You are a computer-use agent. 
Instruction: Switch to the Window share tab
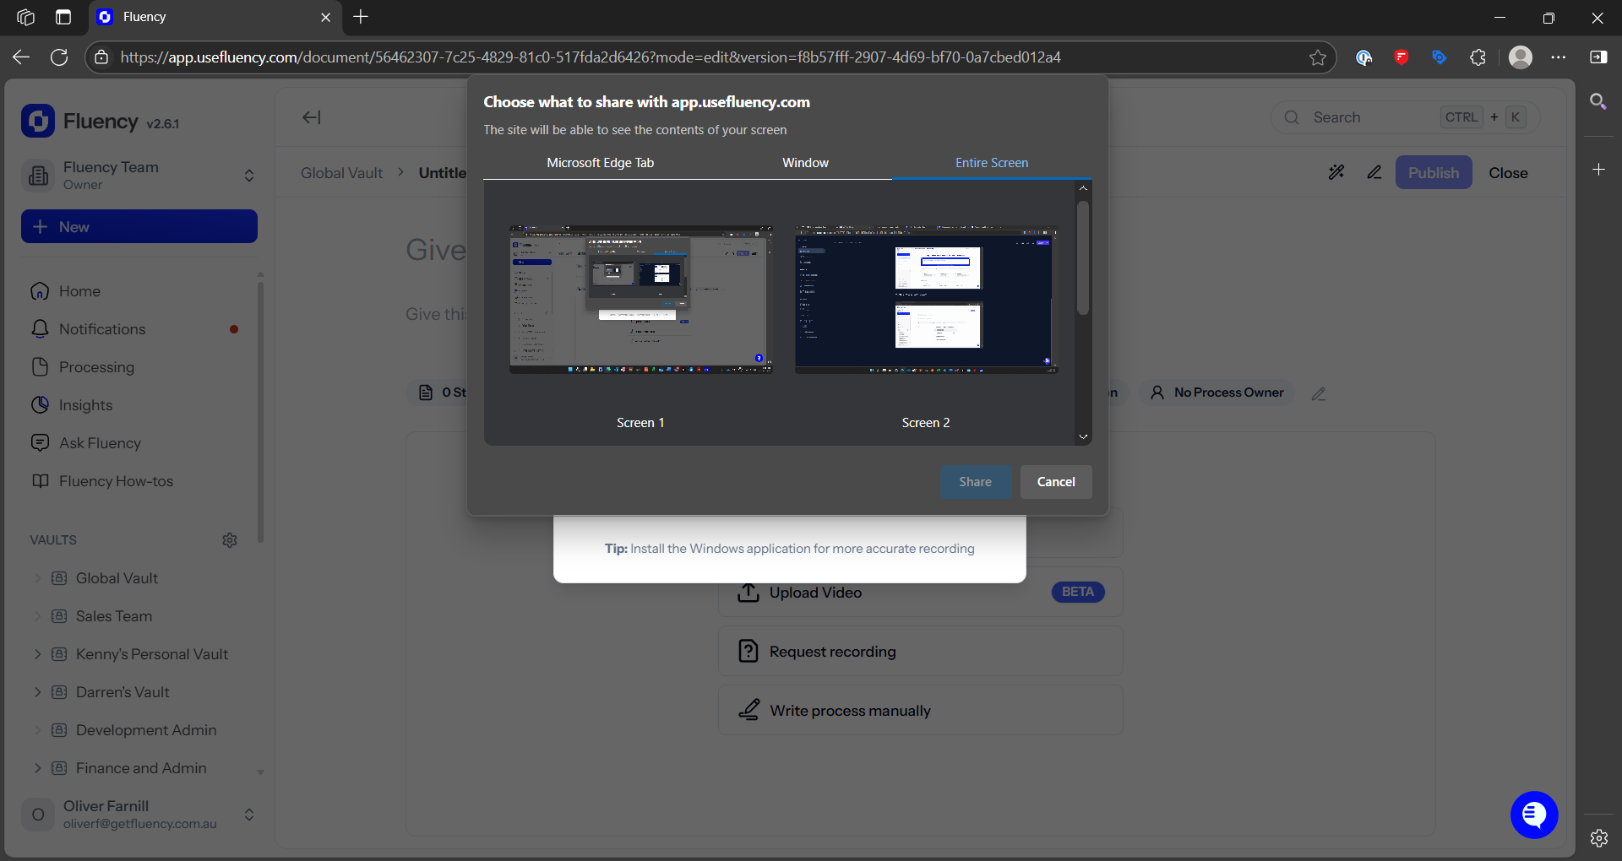coord(805,163)
